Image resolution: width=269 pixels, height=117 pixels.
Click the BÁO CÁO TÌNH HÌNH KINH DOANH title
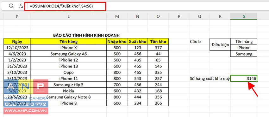point(86,35)
